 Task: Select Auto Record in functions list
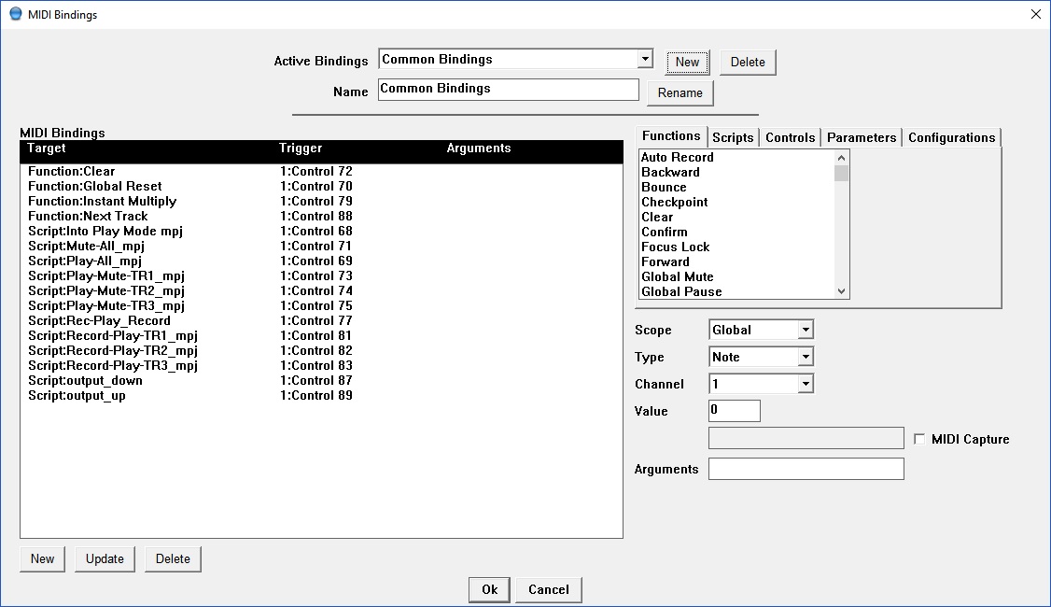tap(736, 157)
